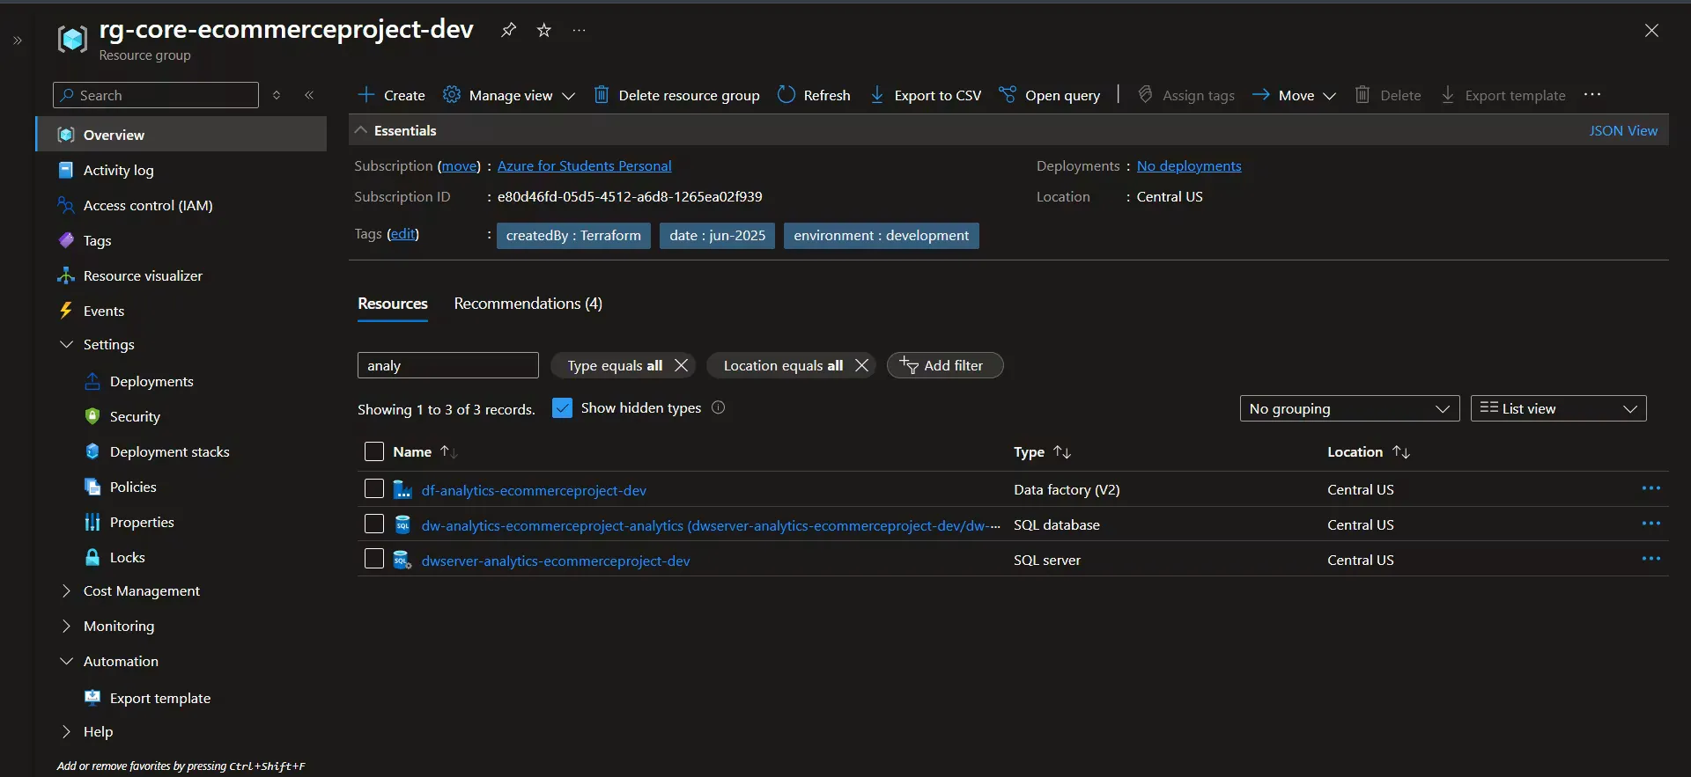Expand the Cost Management section

(x=141, y=590)
